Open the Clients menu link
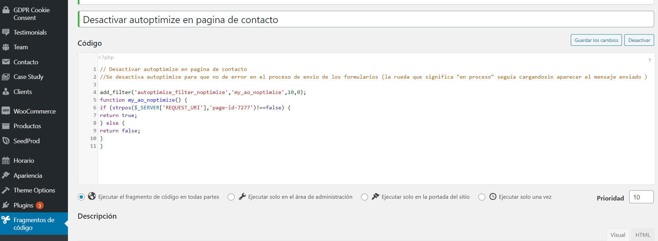The height and width of the screenshot is (241, 658). (34, 92)
